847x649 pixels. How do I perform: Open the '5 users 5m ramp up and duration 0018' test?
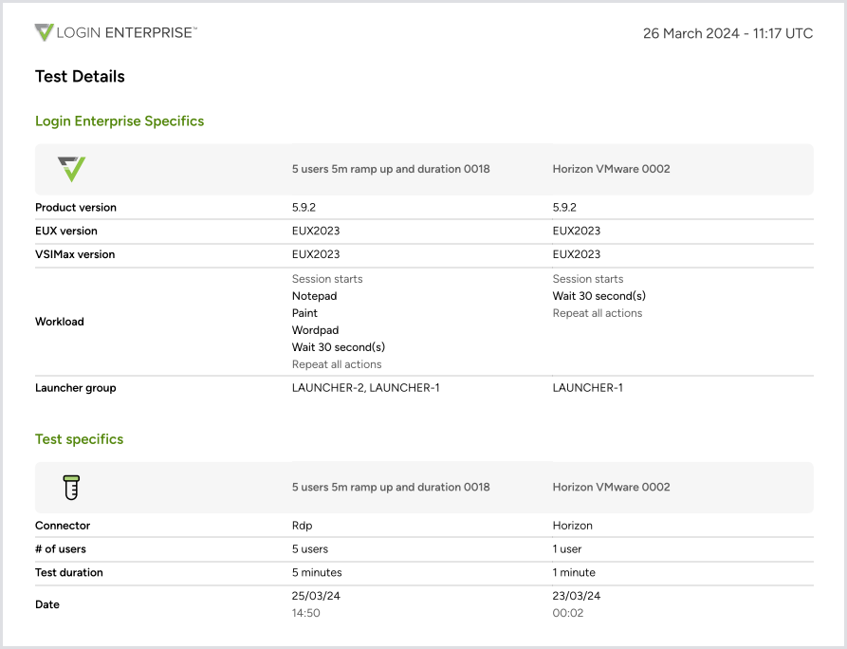(391, 169)
